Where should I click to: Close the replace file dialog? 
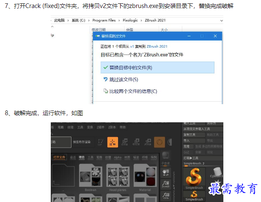click(215, 36)
